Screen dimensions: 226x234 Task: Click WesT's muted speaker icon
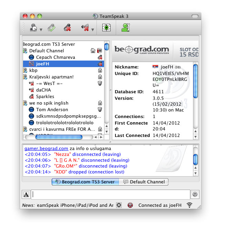(31, 83)
